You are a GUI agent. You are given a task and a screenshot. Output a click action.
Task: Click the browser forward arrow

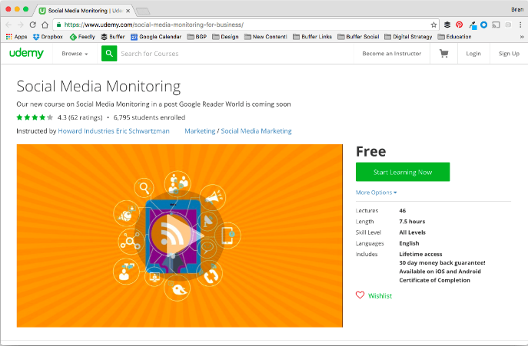point(21,25)
